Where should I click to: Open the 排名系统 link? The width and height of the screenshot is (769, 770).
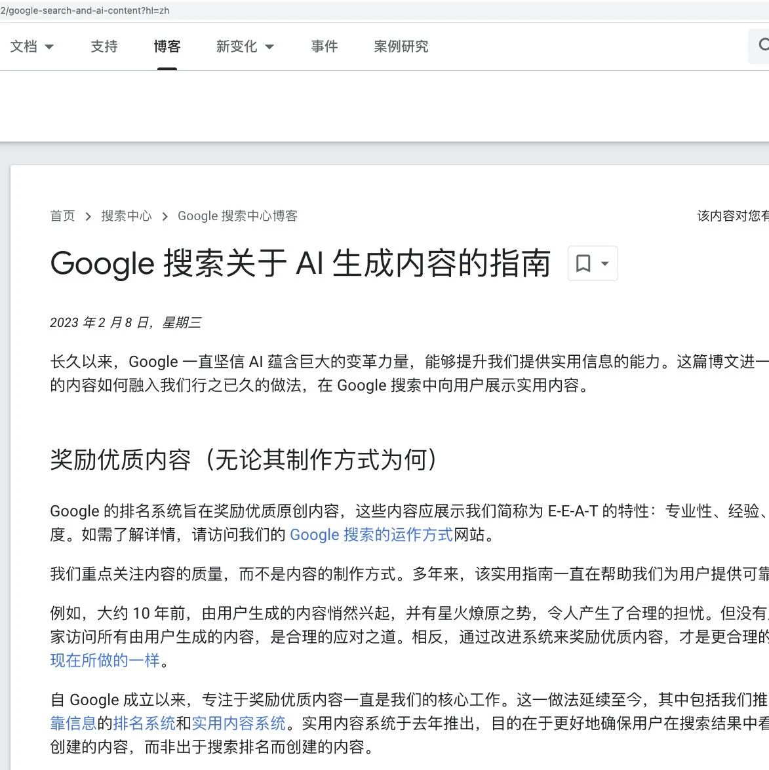point(144,723)
